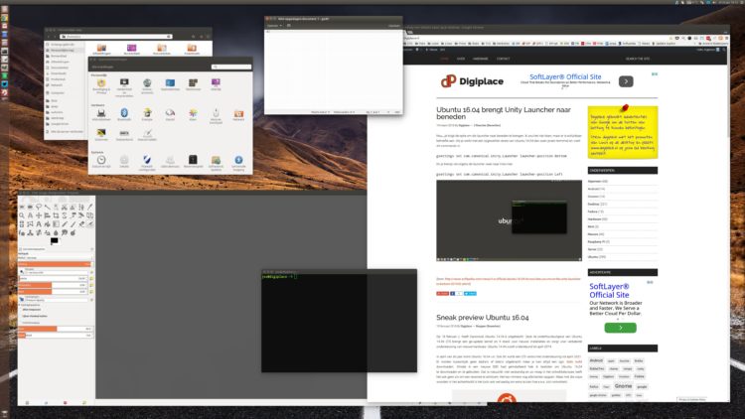This screenshot has width=745, height=419.
Task: Click the file manager location path bar
Action: tap(116, 37)
